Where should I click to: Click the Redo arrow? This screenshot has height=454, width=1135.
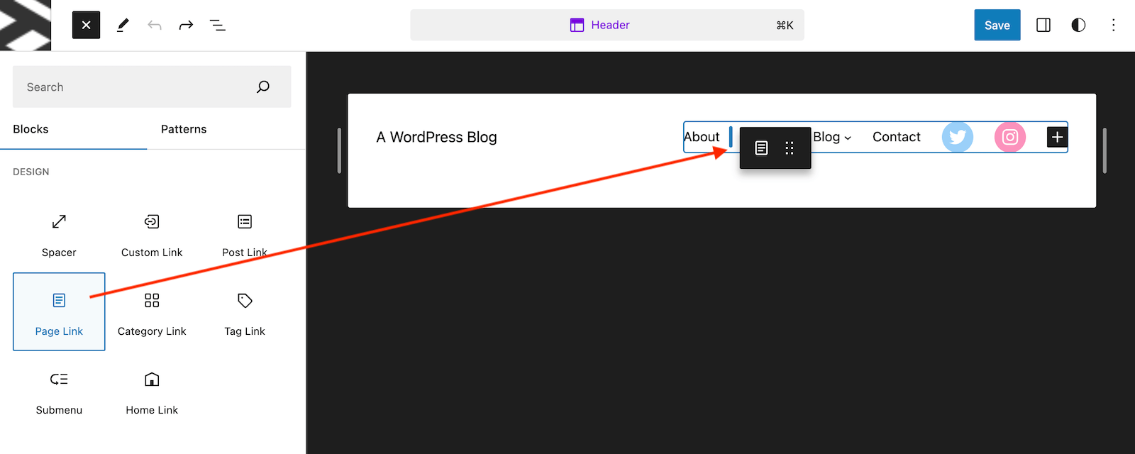[186, 25]
